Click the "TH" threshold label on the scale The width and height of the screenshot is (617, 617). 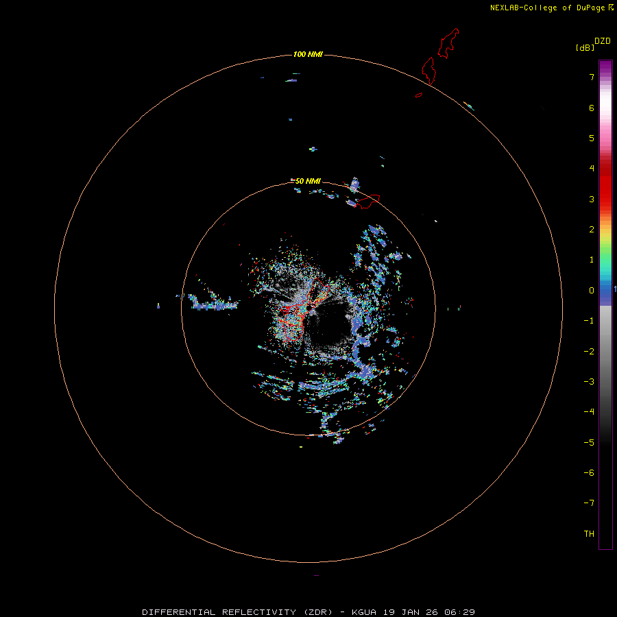[589, 534]
